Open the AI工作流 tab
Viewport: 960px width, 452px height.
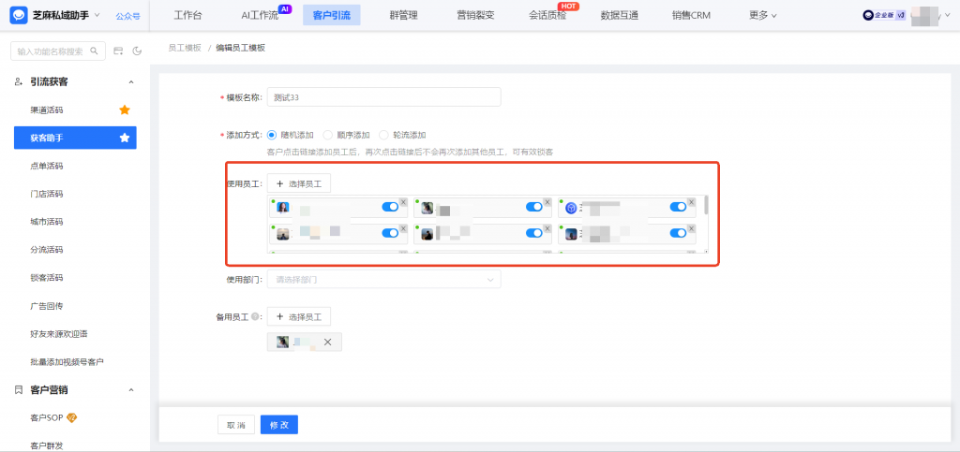coord(260,15)
